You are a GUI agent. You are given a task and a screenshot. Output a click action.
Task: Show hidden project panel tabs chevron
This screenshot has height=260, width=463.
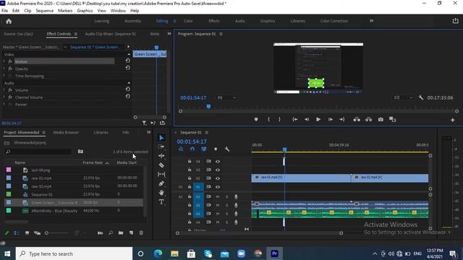148,132
